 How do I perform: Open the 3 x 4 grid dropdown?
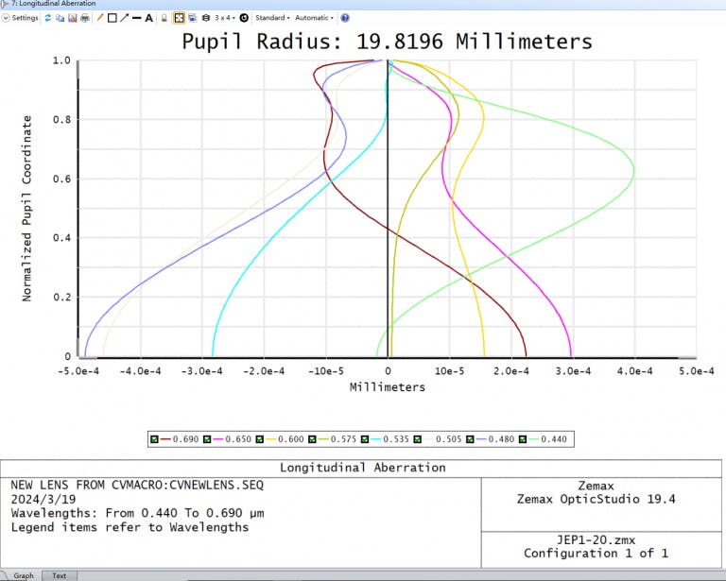[x=225, y=18]
